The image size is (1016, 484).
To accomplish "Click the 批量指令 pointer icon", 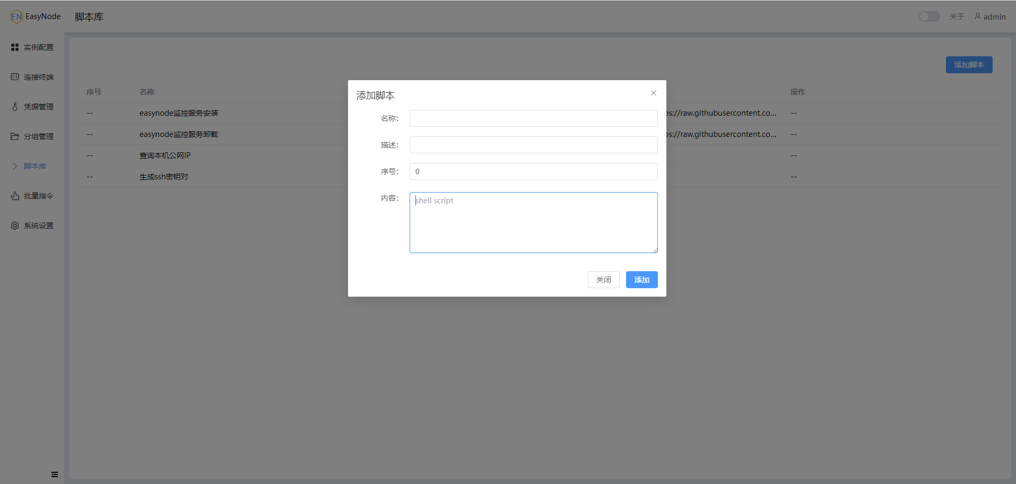I will (x=15, y=196).
